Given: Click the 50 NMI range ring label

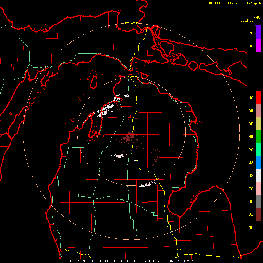Looking at the screenshot, I should point(131,77).
